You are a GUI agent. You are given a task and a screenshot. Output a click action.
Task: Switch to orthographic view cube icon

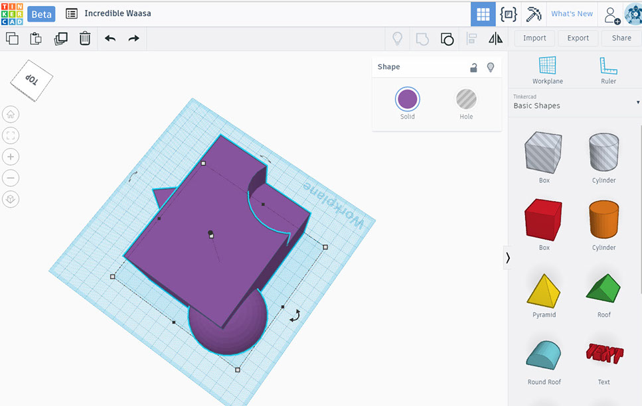pyautogui.click(x=11, y=199)
